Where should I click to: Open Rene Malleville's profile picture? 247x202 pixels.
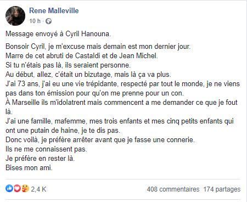(15, 16)
